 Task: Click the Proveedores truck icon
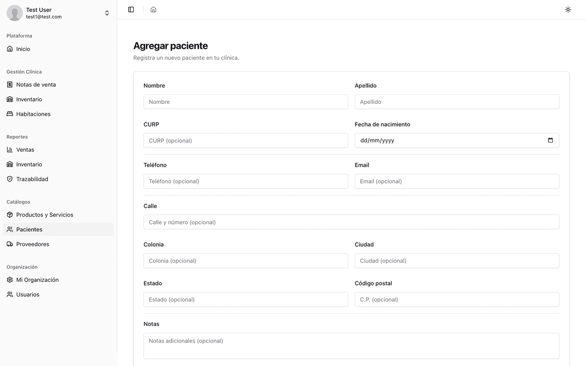[10, 244]
